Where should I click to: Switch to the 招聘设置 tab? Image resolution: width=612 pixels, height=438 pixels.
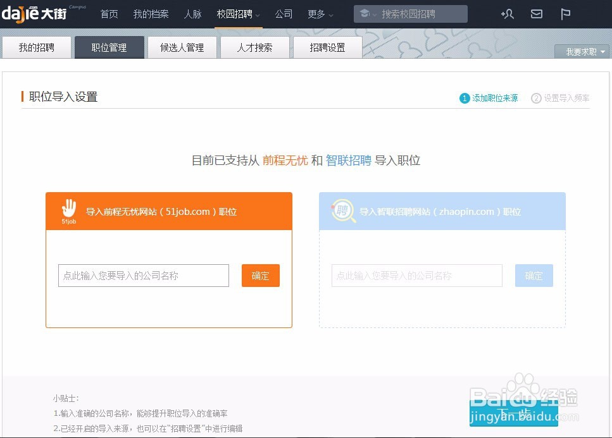click(327, 47)
